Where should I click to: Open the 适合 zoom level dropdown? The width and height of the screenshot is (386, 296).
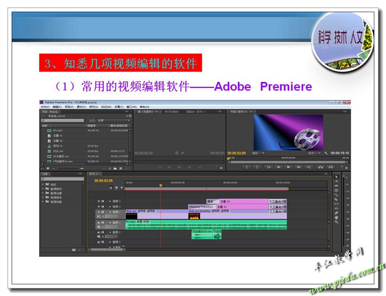(258, 153)
